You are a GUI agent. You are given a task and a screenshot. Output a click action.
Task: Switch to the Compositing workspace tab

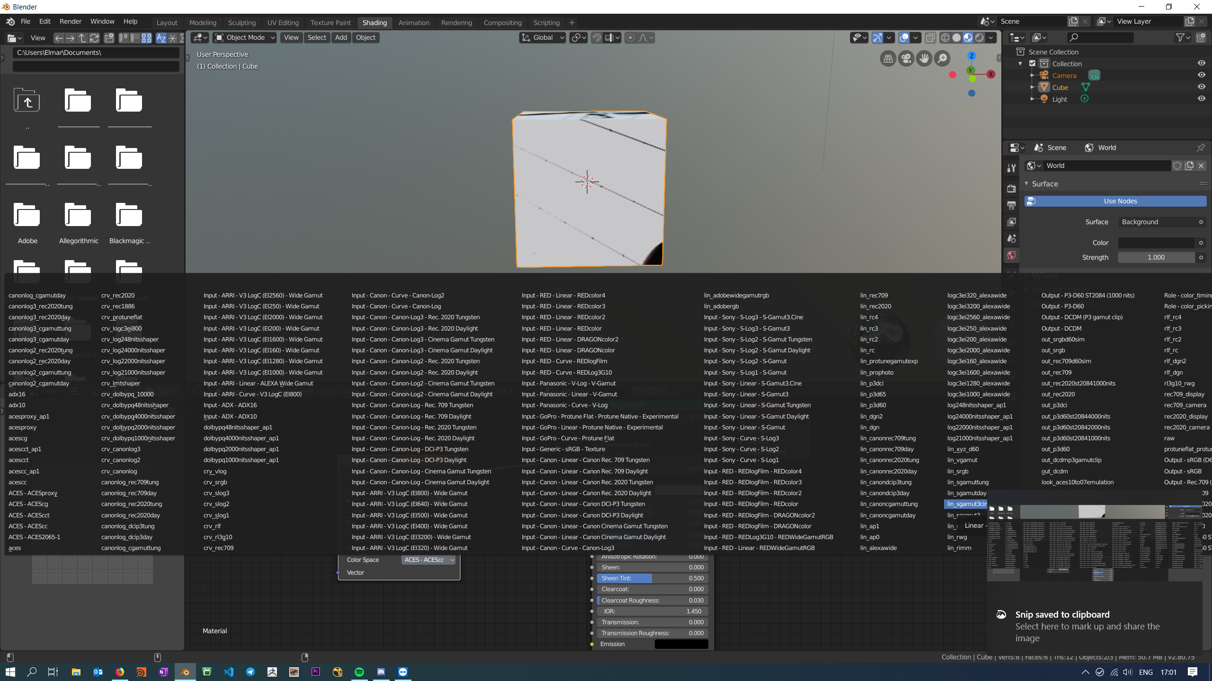502,23
